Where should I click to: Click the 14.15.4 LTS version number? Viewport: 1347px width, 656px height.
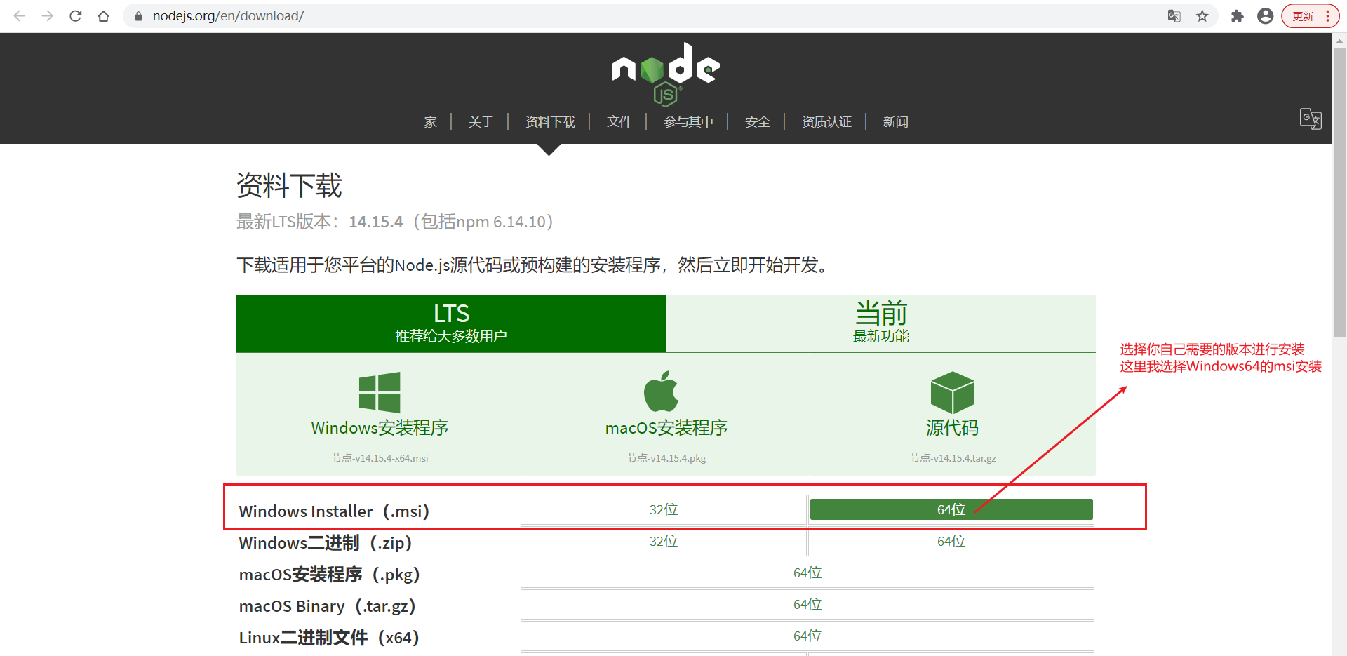click(x=376, y=222)
